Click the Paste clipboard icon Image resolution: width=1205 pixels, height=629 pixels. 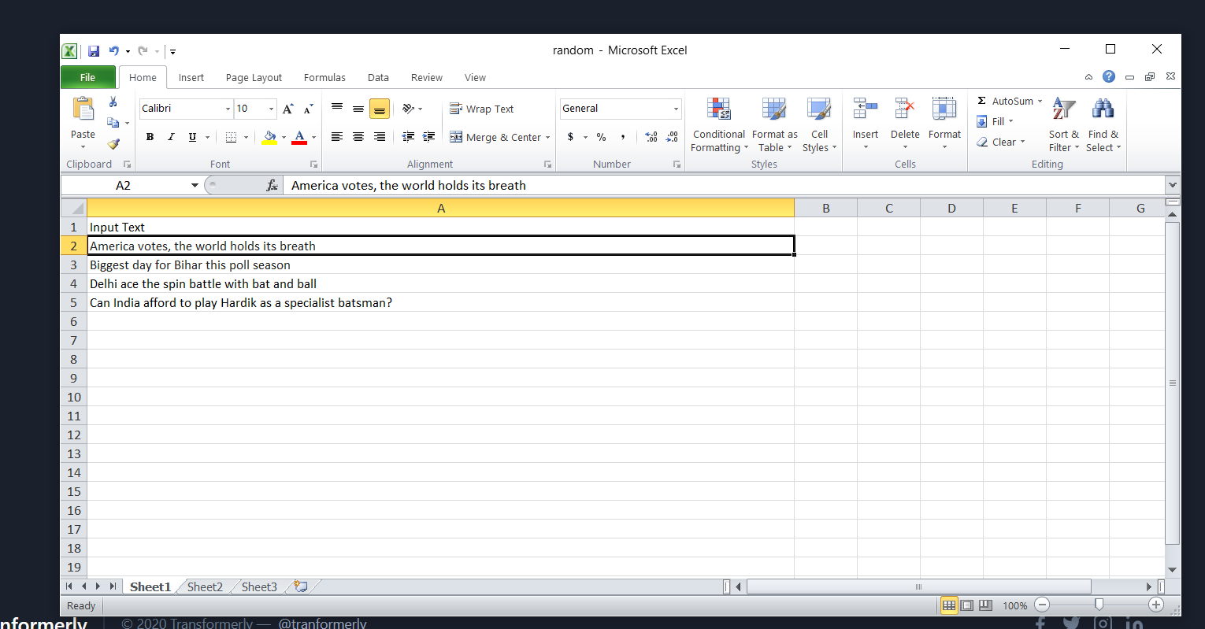coord(83,109)
